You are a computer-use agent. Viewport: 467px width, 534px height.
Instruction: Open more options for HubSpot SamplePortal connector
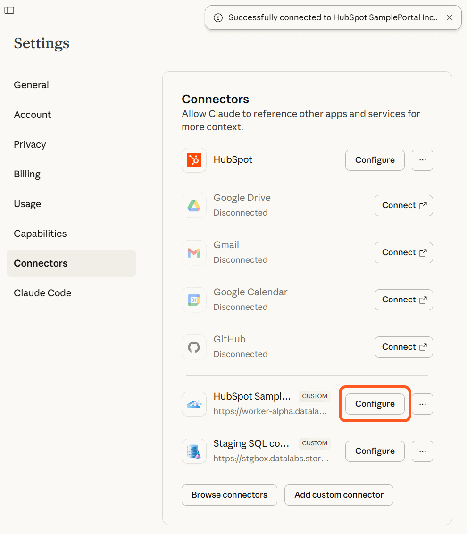point(422,404)
